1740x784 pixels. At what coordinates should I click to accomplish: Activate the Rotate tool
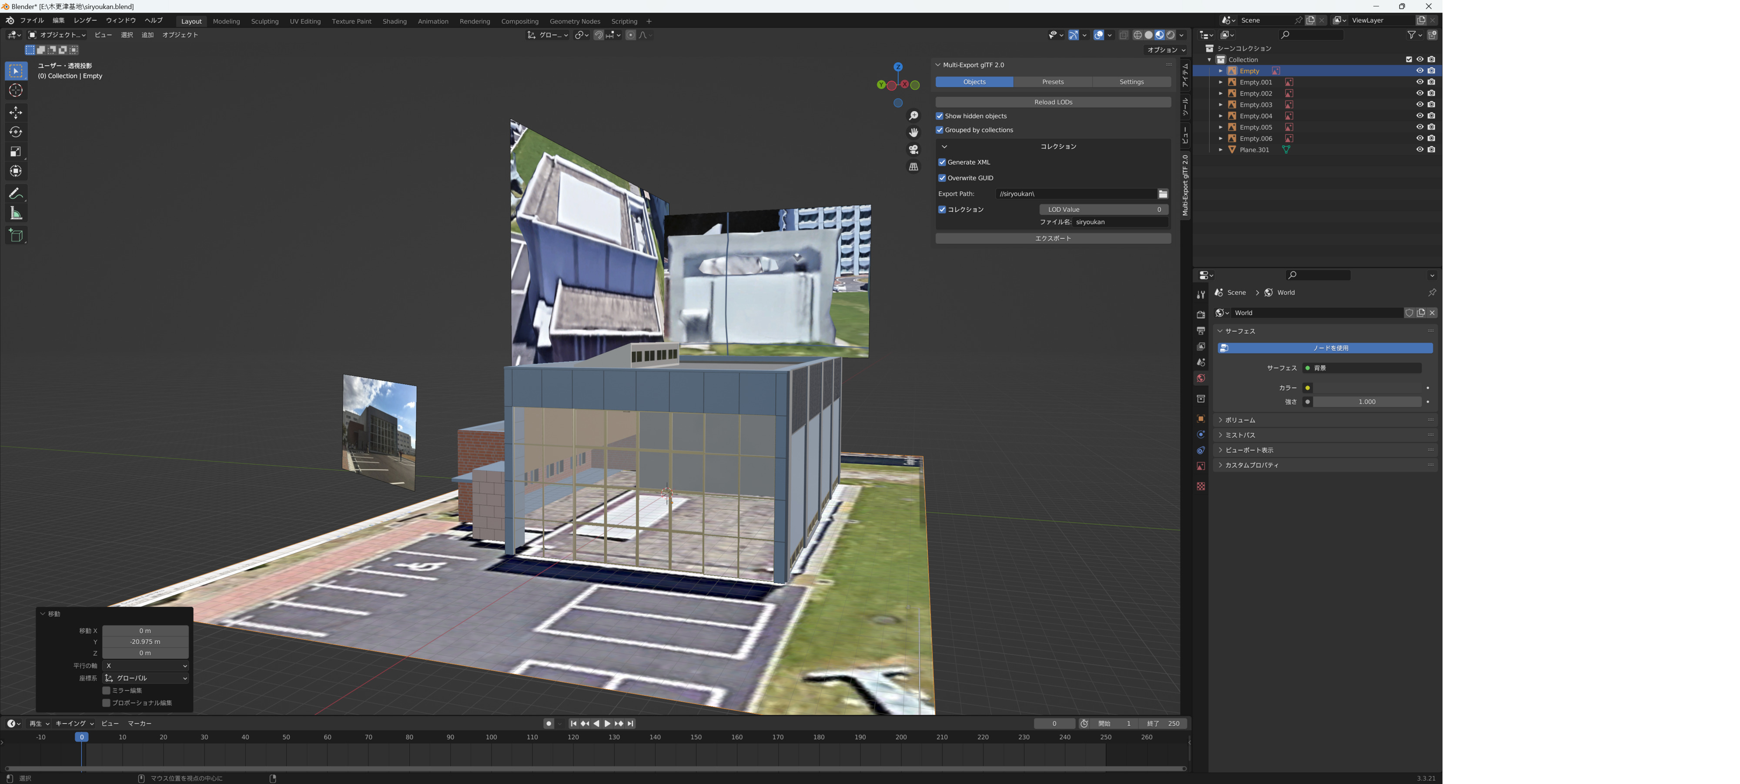point(16,132)
